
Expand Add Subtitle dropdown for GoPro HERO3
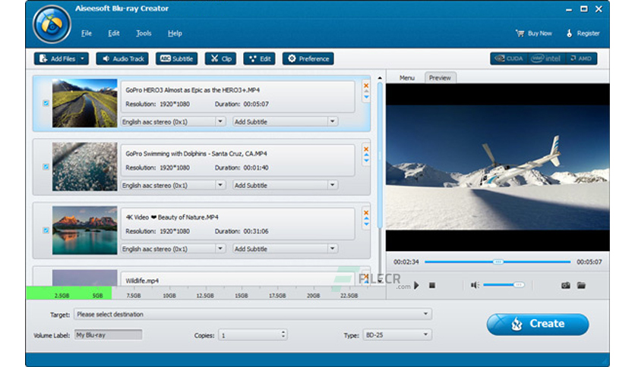point(332,121)
